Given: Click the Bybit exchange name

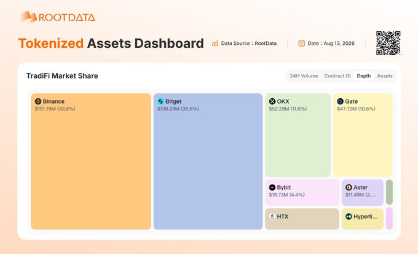Looking at the screenshot, I should pyautogui.click(x=284, y=188).
